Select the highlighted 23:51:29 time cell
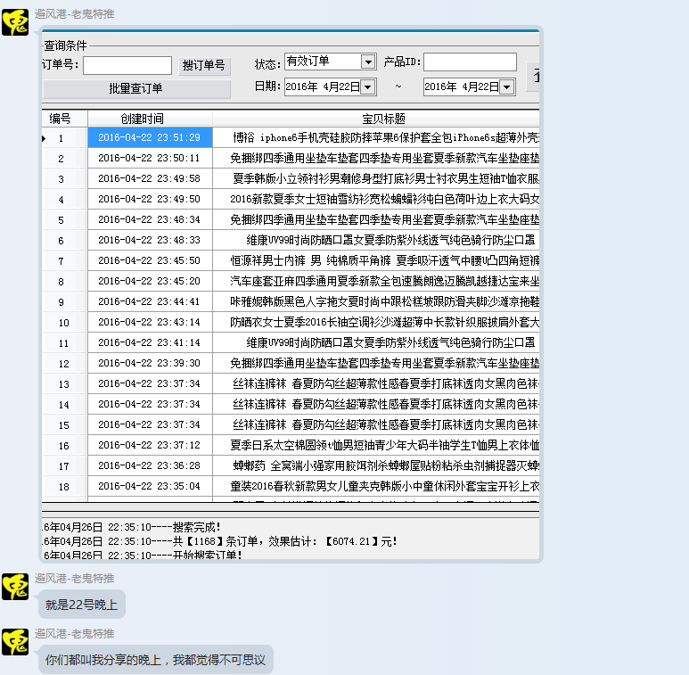The width and height of the screenshot is (689, 675). click(150, 138)
